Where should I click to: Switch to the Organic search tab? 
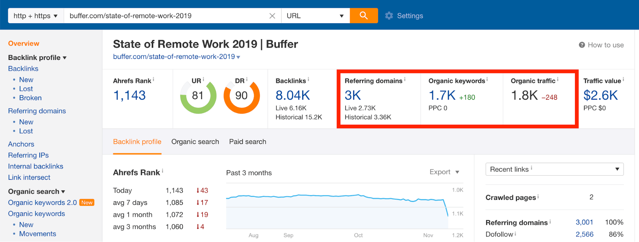point(195,142)
